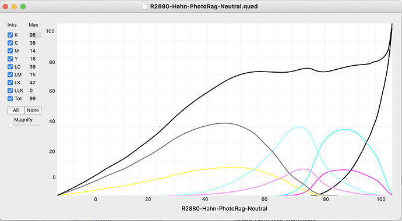402x221 pixels.
Task: Uncheck the K ink checkbox
Action: [x=10, y=35]
